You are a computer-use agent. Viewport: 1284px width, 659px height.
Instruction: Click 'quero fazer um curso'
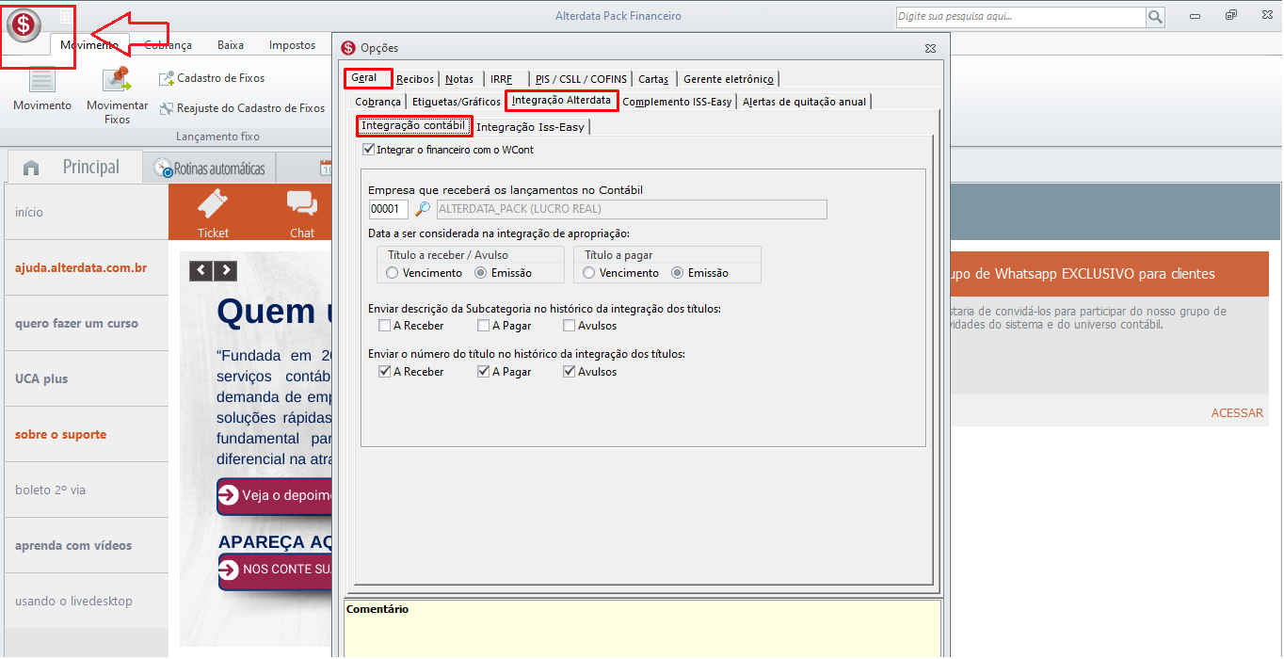(76, 324)
